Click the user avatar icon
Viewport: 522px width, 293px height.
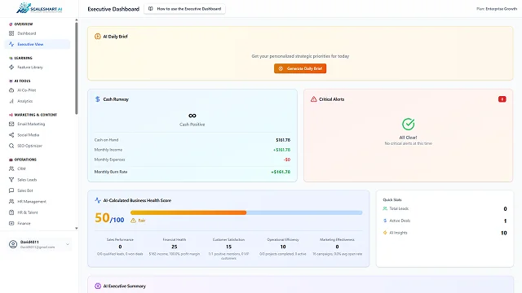pos(13,244)
